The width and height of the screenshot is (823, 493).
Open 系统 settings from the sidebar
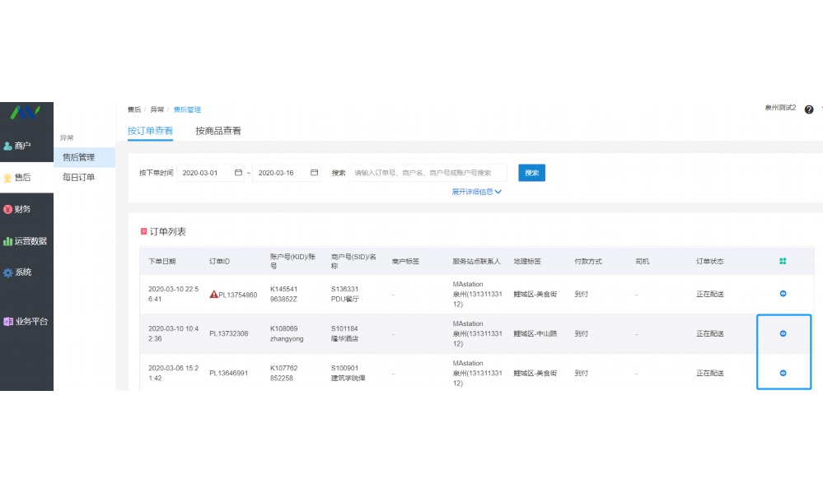tap(25, 272)
